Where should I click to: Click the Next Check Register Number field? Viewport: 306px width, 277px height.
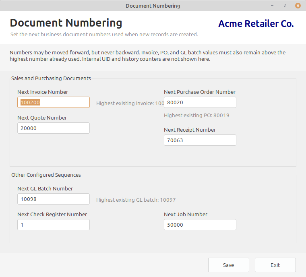pos(54,225)
